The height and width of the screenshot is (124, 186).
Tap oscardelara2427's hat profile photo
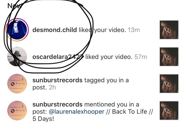17,57
